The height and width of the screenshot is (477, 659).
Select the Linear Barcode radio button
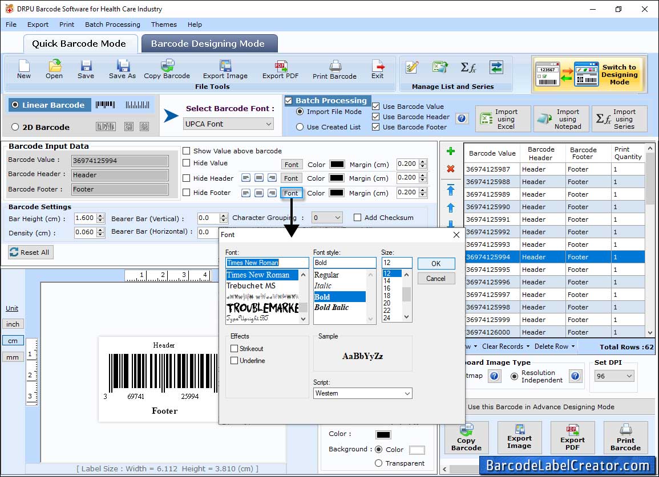pyautogui.click(x=15, y=105)
